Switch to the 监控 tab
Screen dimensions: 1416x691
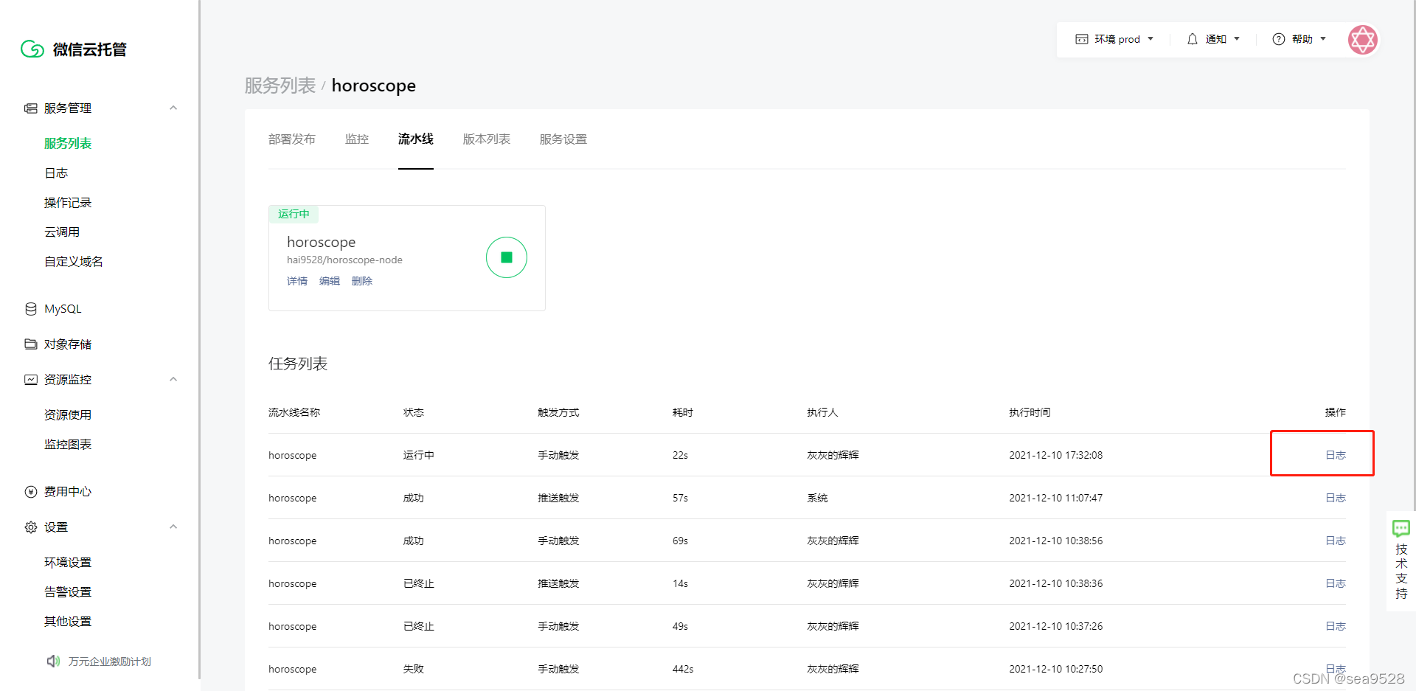click(356, 139)
